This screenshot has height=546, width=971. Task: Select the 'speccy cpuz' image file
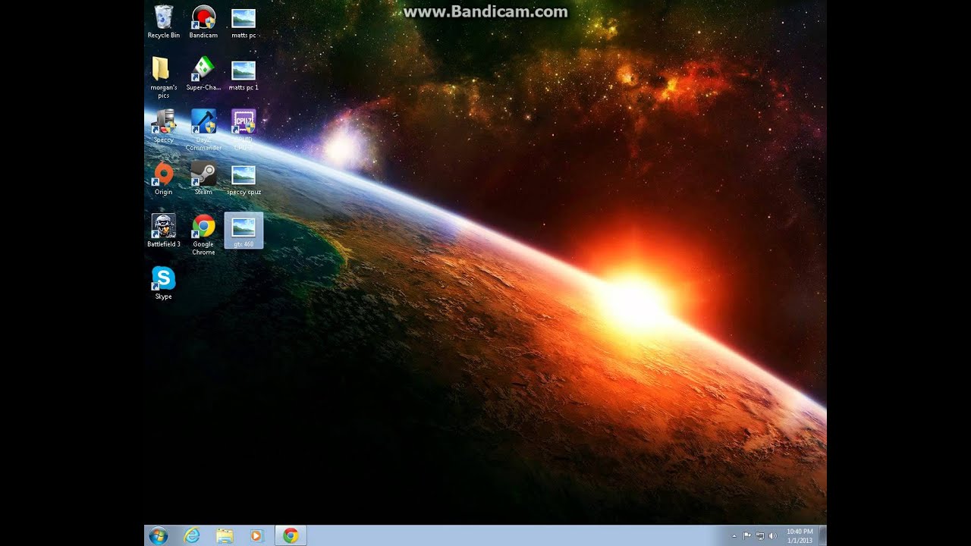pos(243,179)
